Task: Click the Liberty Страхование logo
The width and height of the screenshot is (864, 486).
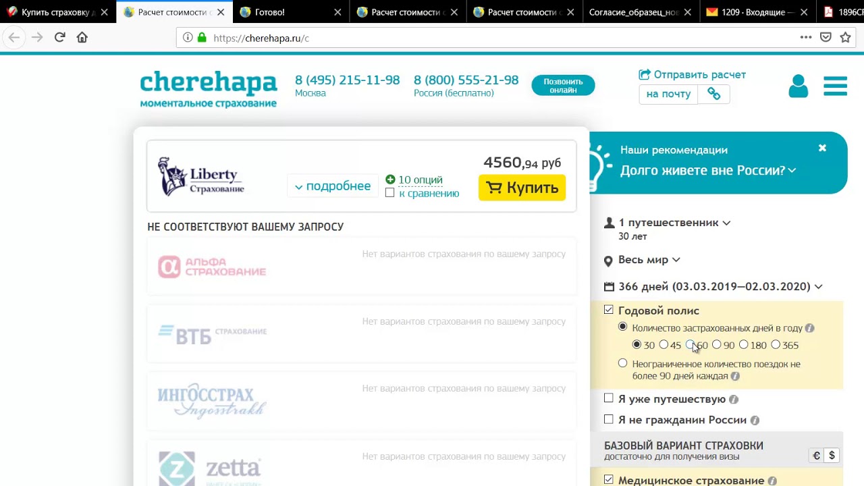Action: 200,176
